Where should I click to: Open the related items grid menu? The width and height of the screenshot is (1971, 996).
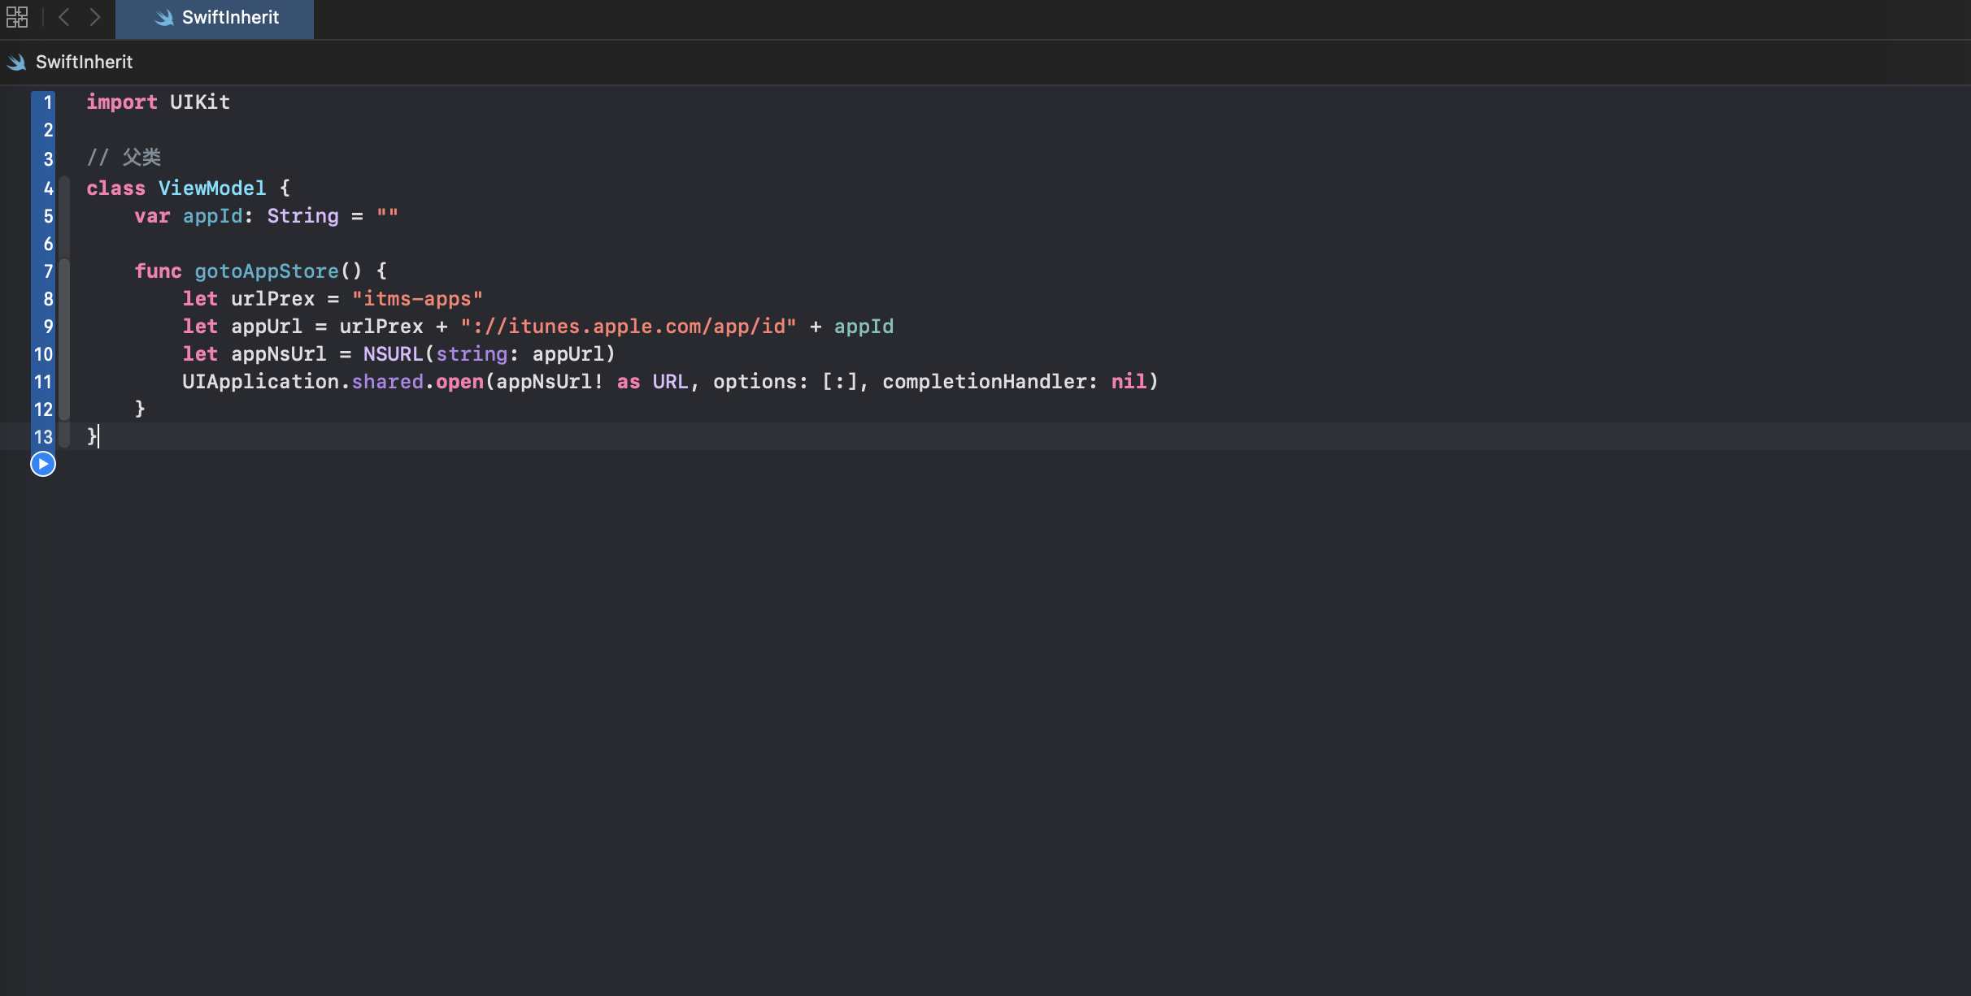(17, 17)
